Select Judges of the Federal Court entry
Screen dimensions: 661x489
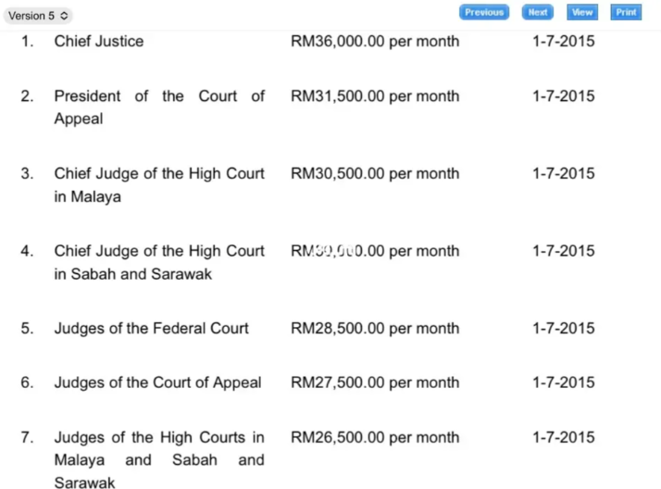coord(151,328)
